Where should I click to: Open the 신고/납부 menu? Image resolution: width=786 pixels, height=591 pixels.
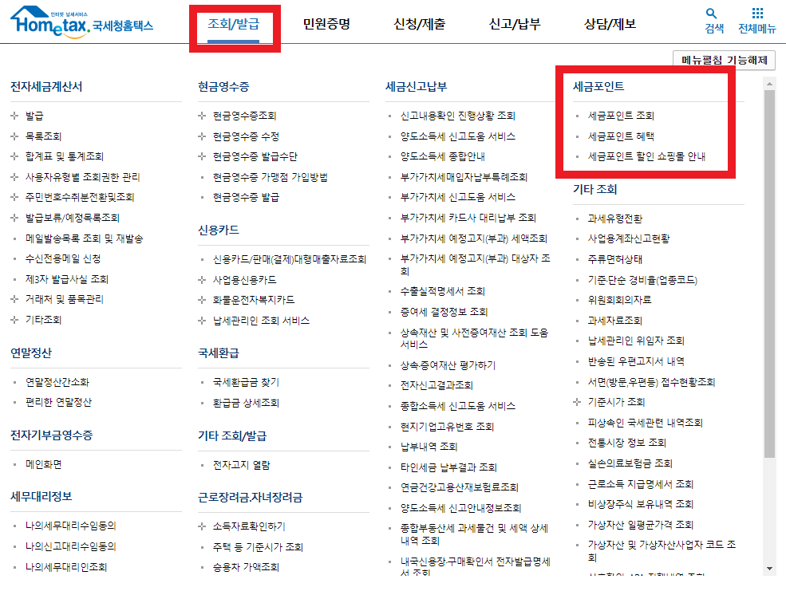(514, 24)
